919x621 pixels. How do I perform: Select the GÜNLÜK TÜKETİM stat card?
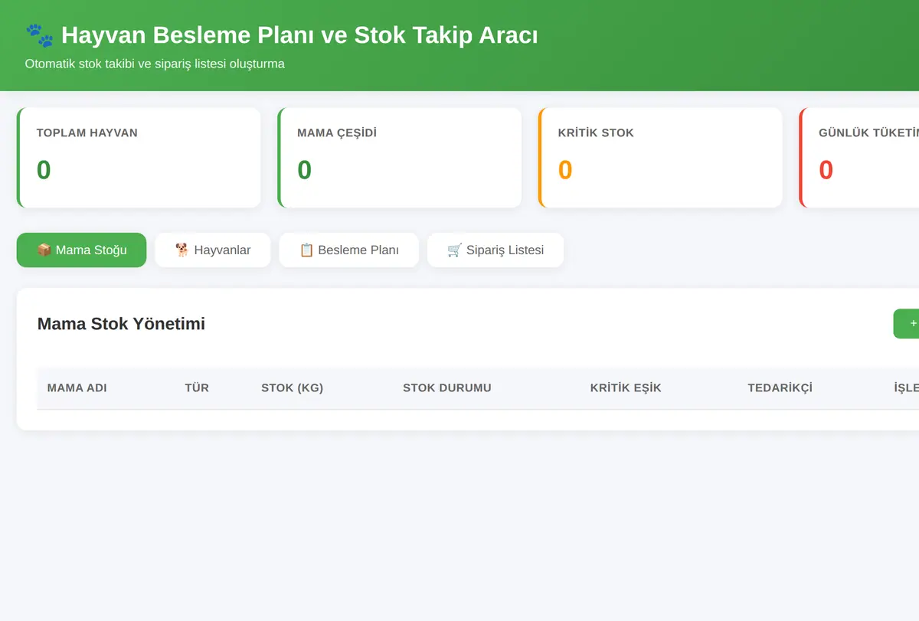[x=859, y=158]
